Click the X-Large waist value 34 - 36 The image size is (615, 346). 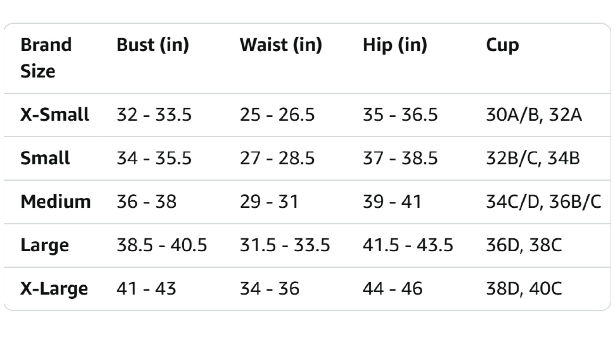tap(269, 288)
